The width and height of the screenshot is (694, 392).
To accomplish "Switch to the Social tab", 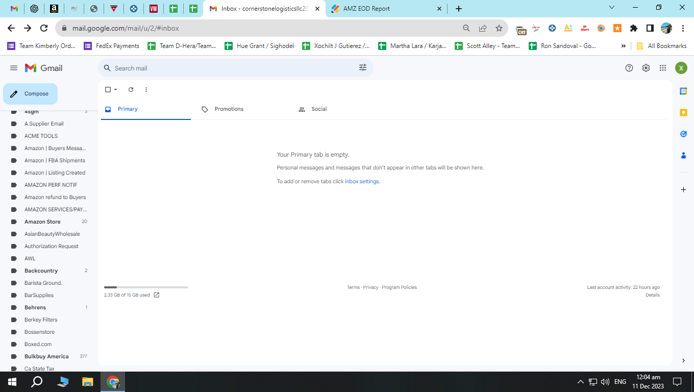I will point(340,109).
